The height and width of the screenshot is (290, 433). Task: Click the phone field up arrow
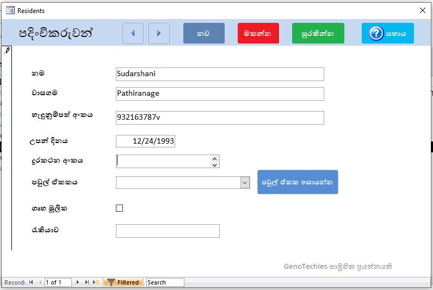click(x=214, y=158)
